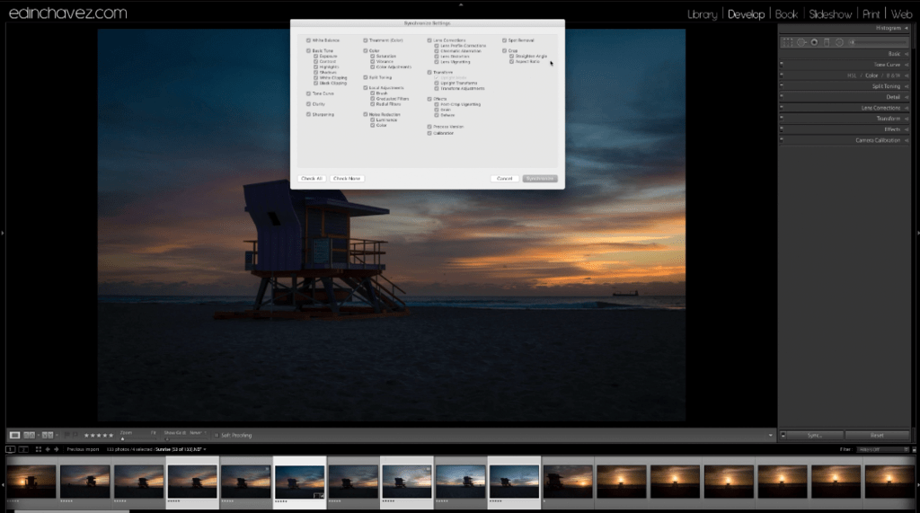Cancel the Synchronize Settings dialog
Screen dimensions: 920x513
pyautogui.click(x=505, y=179)
